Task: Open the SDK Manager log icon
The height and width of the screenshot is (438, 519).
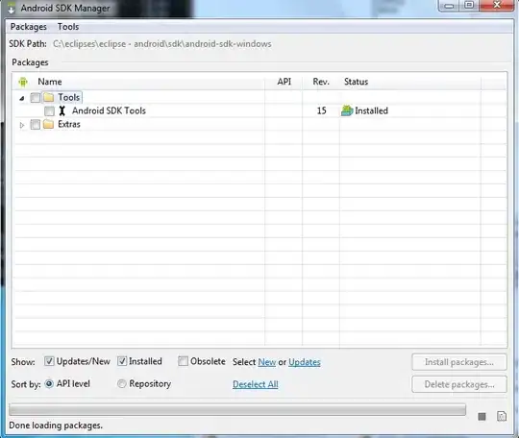Action: pyautogui.click(x=502, y=417)
